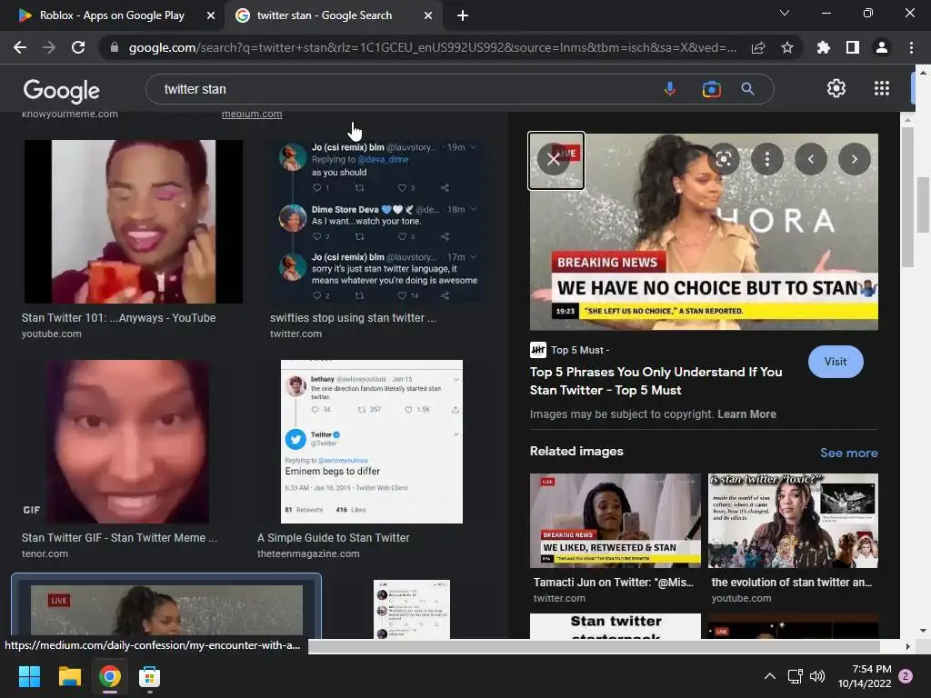This screenshot has width=931, height=698.
Task: View site info padlock icon
Action: tap(114, 47)
